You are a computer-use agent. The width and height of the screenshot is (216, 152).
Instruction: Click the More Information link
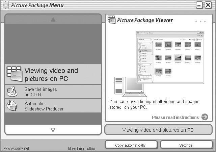(81, 149)
